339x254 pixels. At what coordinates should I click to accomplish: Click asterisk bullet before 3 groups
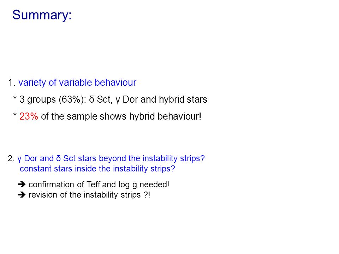tap(15, 98)
